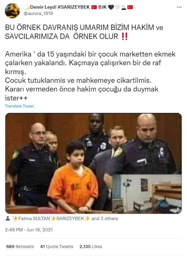Click the tagged Fatma SULTAN SARIZEYBEK name
This screenshot has width=187, height=256.
coord(51,218)
